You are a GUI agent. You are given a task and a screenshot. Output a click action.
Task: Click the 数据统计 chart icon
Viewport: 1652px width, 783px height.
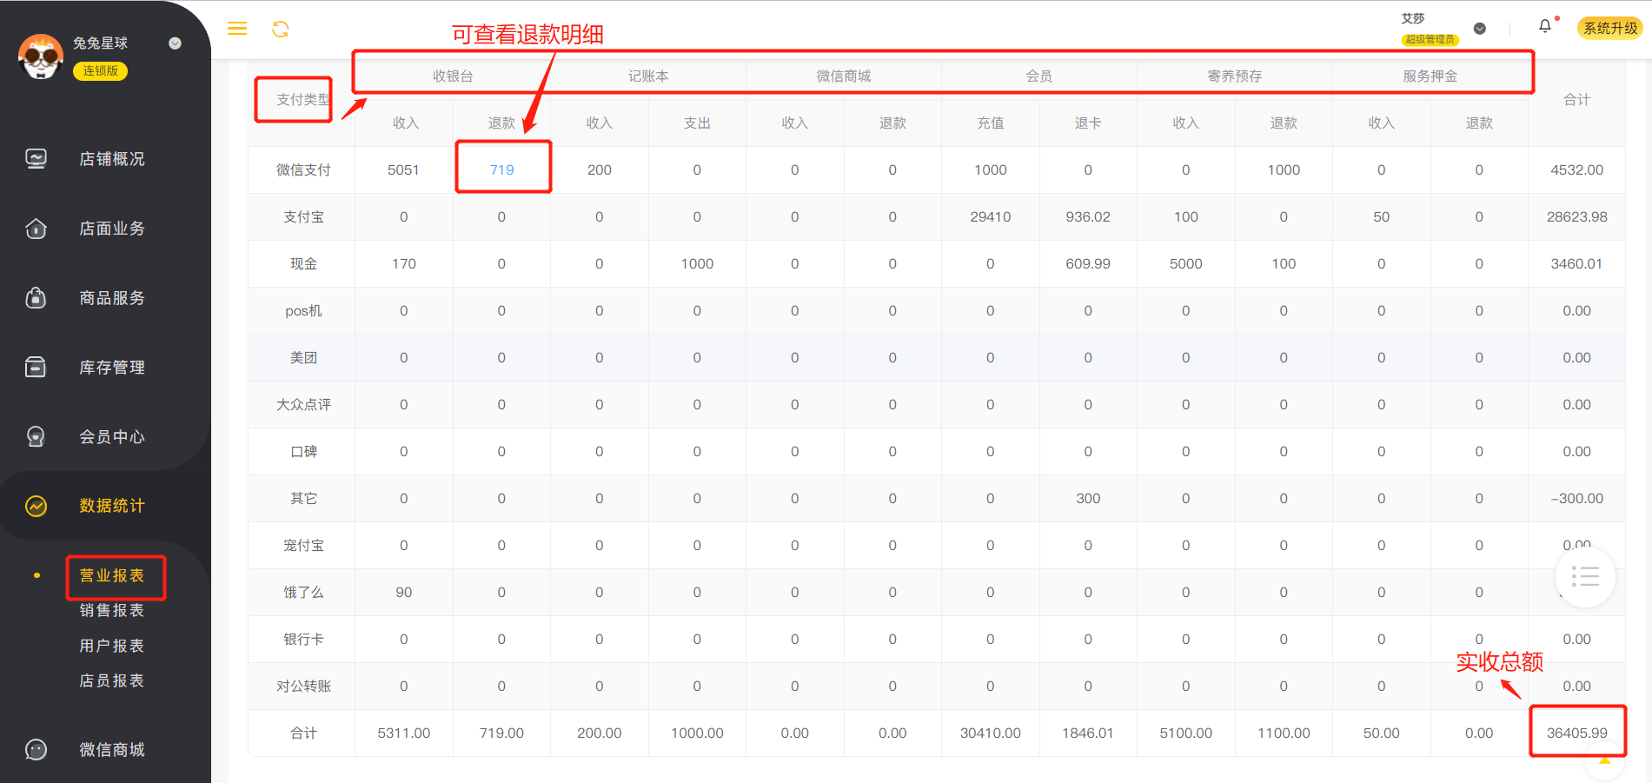[x=36, y=506]
